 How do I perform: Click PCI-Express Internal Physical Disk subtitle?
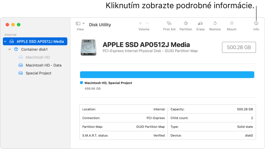click(x=132, y=51)
